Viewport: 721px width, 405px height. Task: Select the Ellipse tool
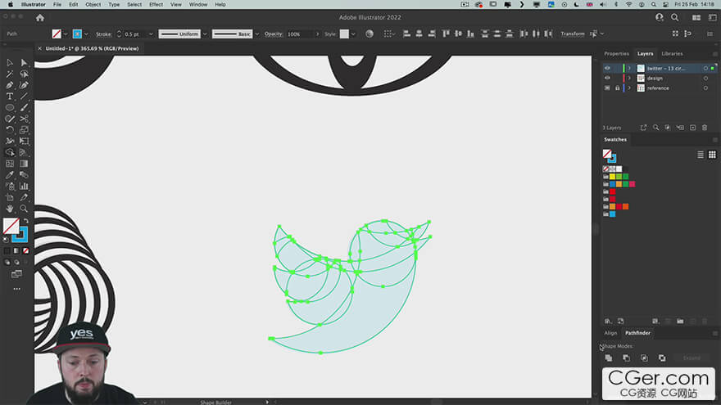click(10, 107)
